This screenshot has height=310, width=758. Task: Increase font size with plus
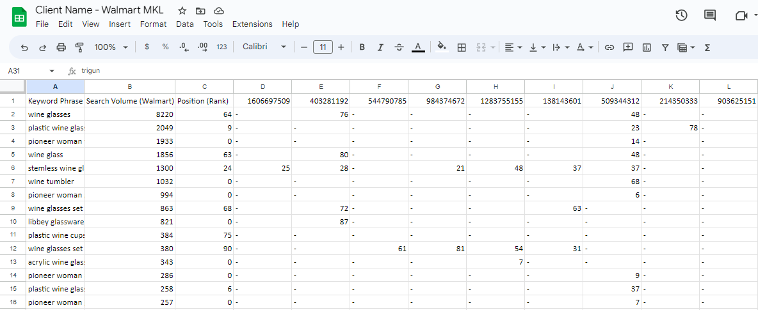[x=341, y=47]
